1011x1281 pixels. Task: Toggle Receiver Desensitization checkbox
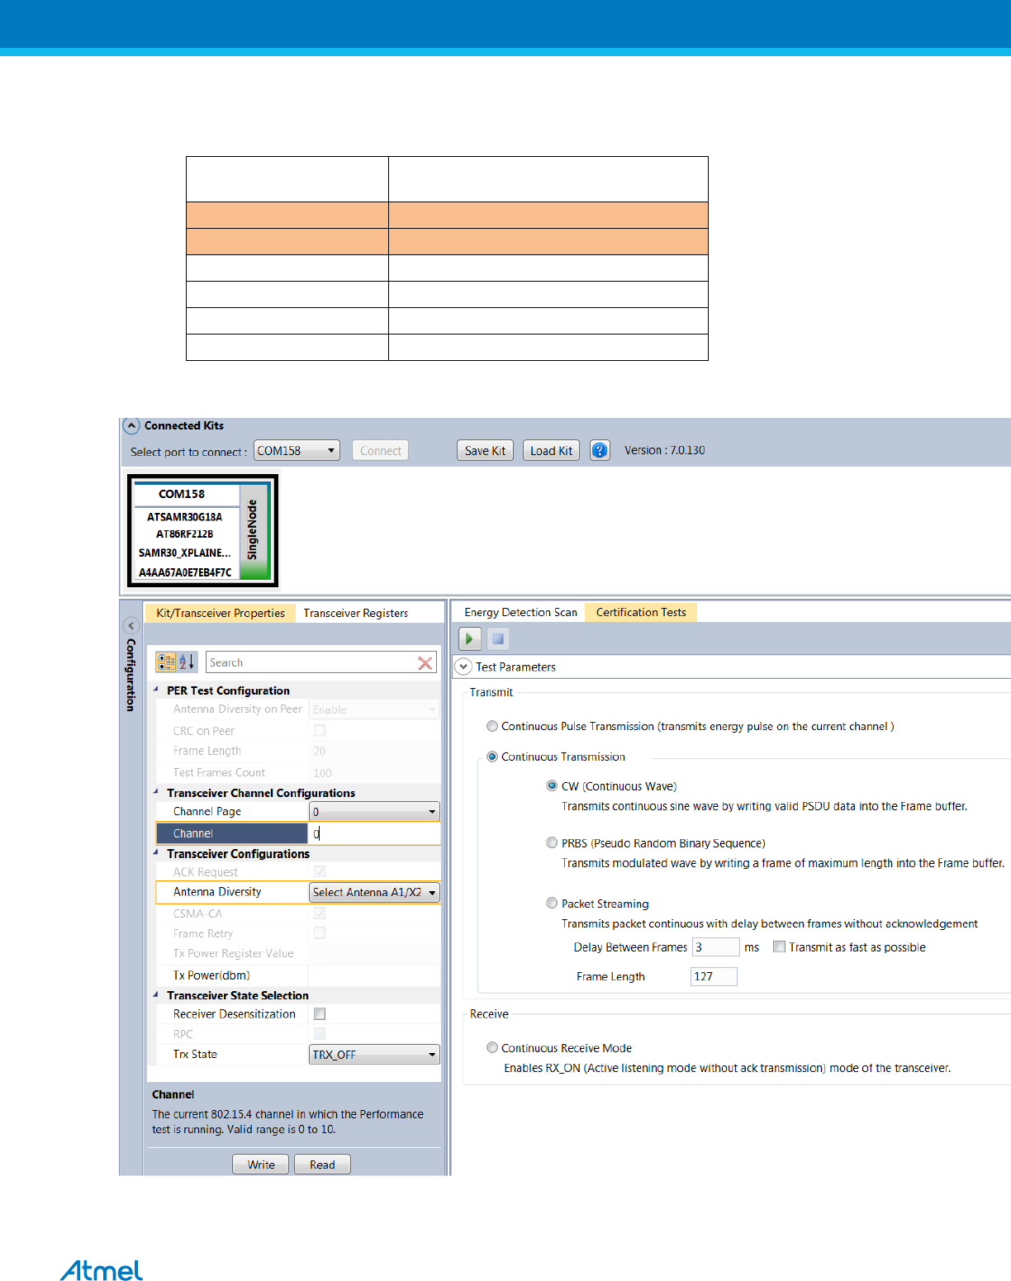pyautogui.click(x=320, y=1013)
